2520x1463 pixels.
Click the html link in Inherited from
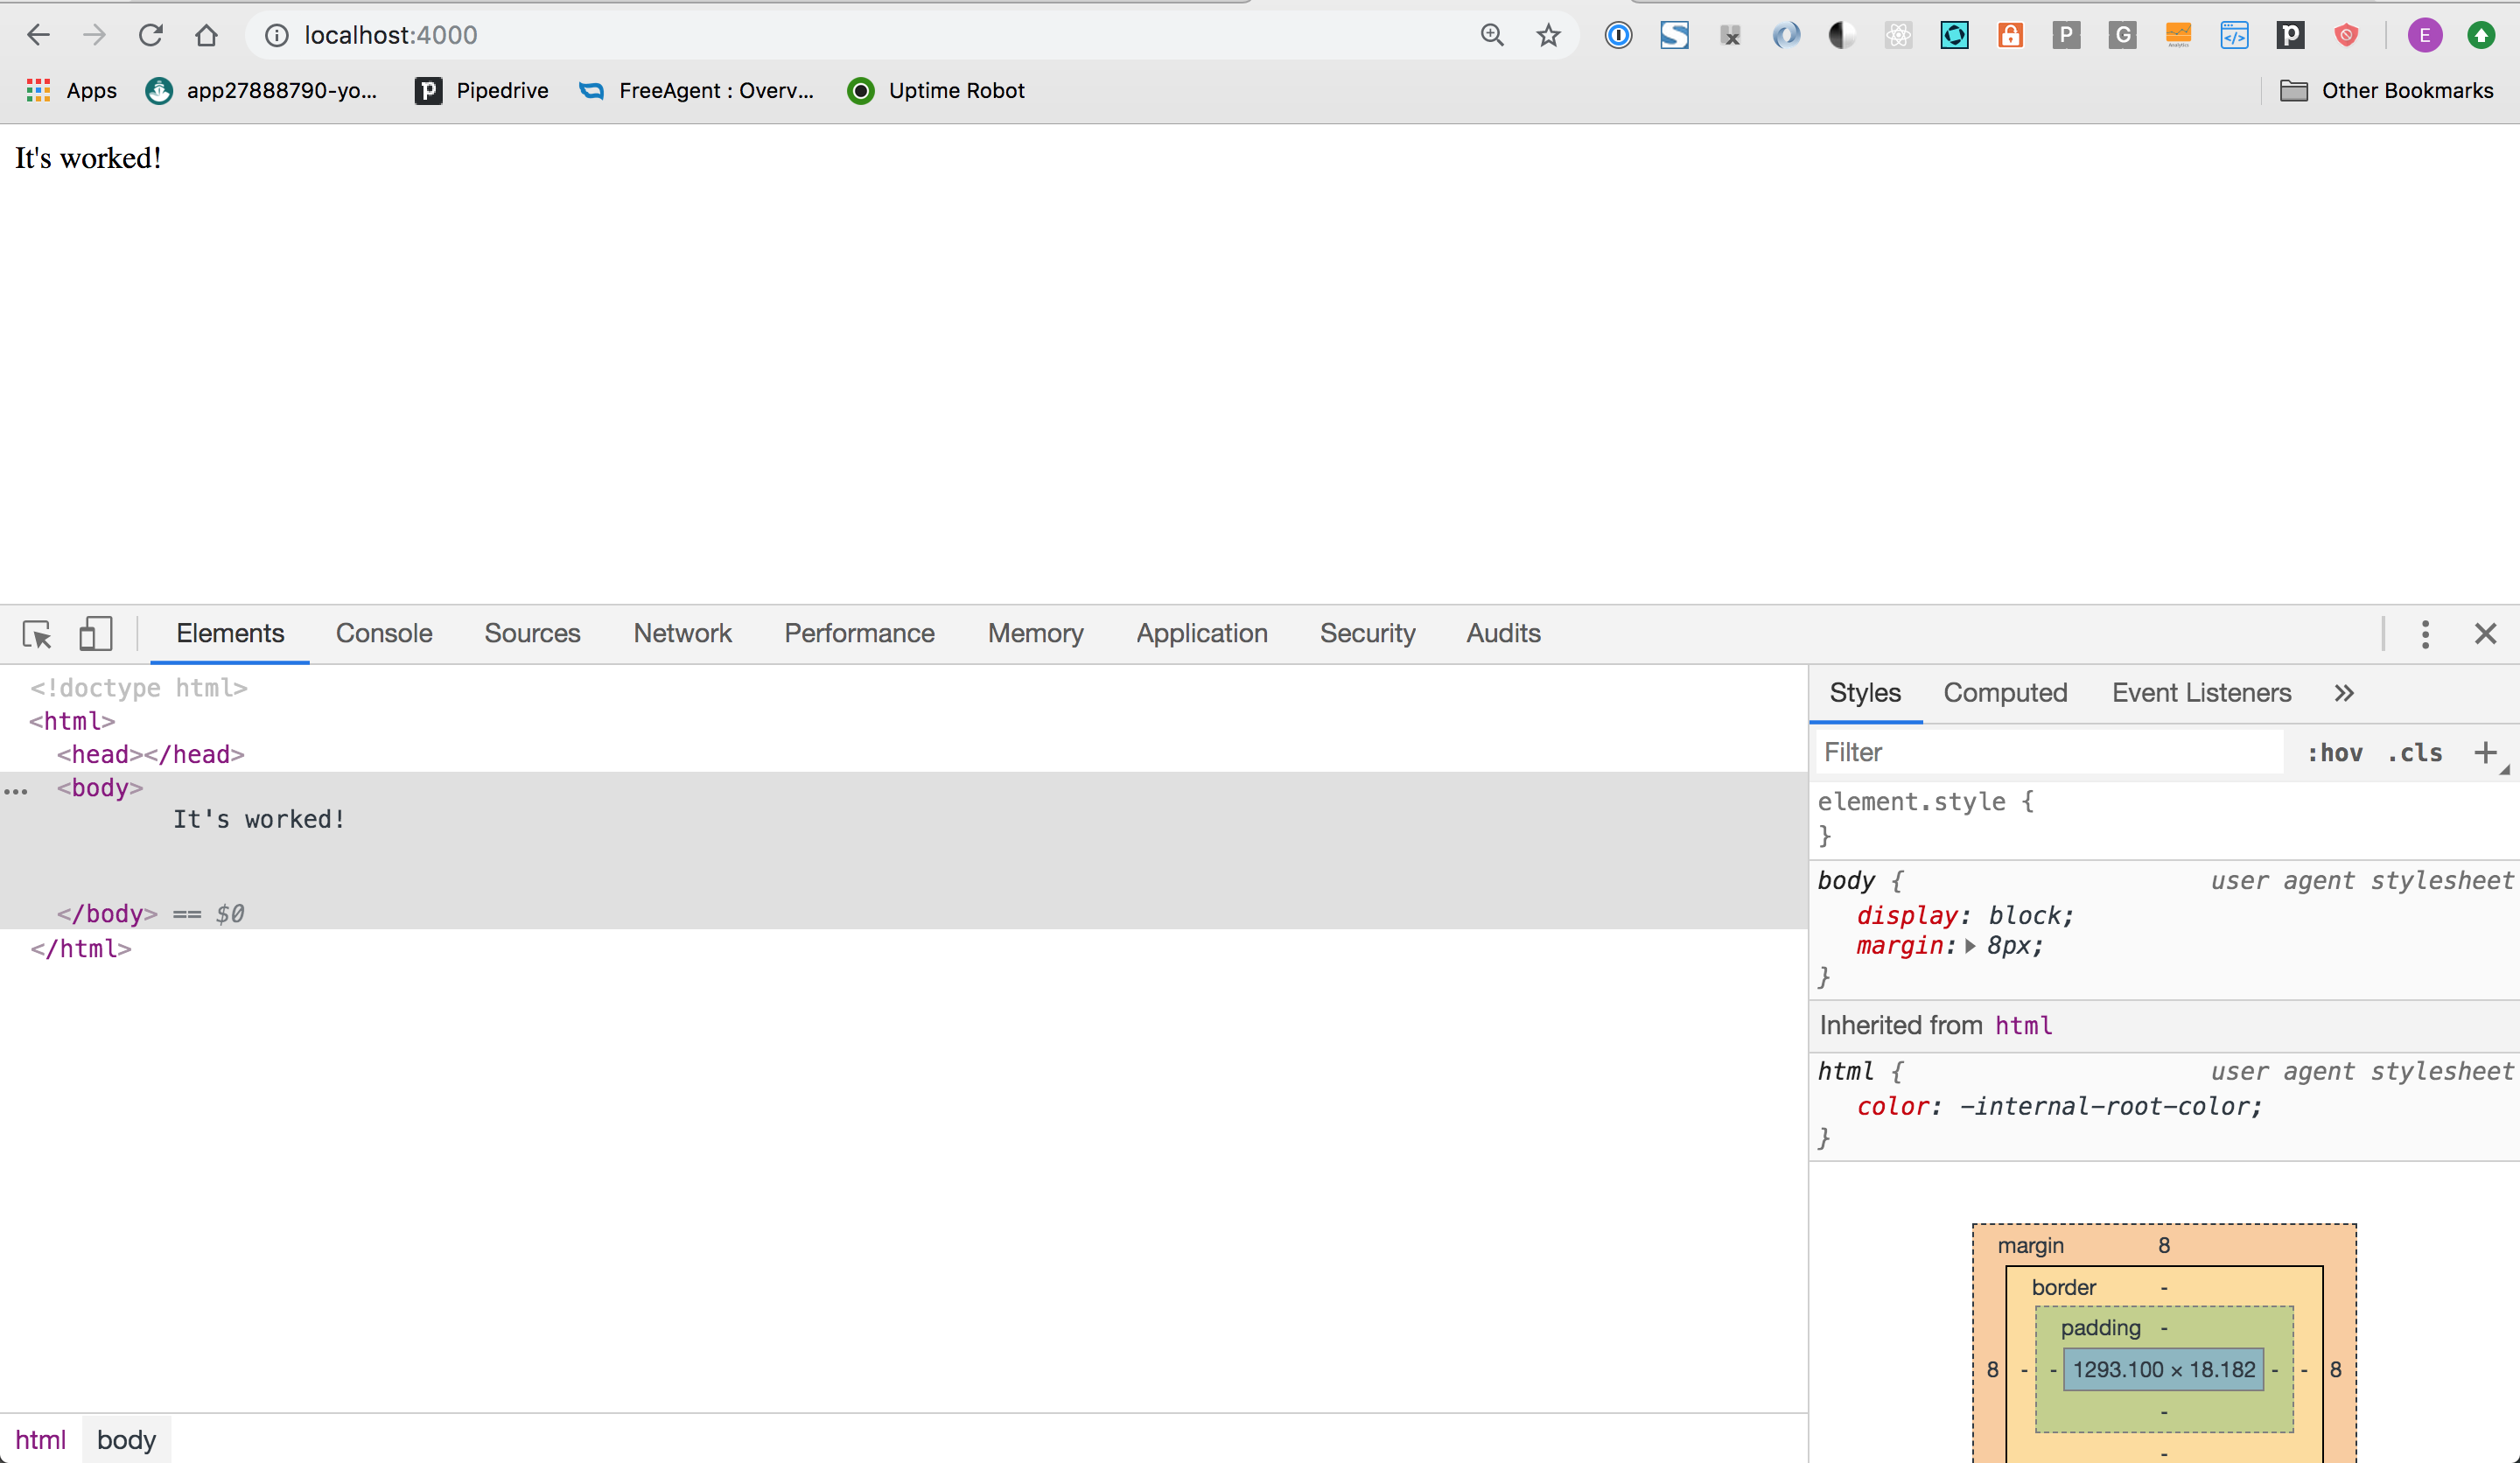click(x=2023, y=1026)
